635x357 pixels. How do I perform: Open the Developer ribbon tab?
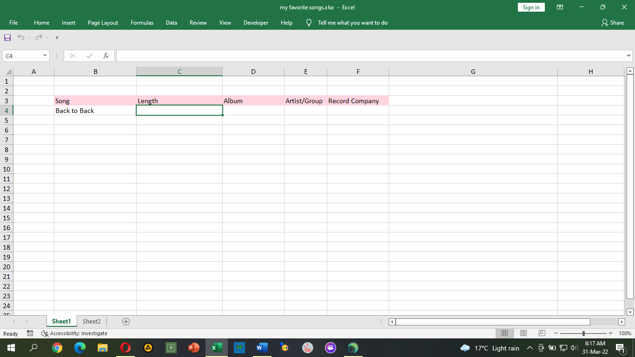coord(256,22)
